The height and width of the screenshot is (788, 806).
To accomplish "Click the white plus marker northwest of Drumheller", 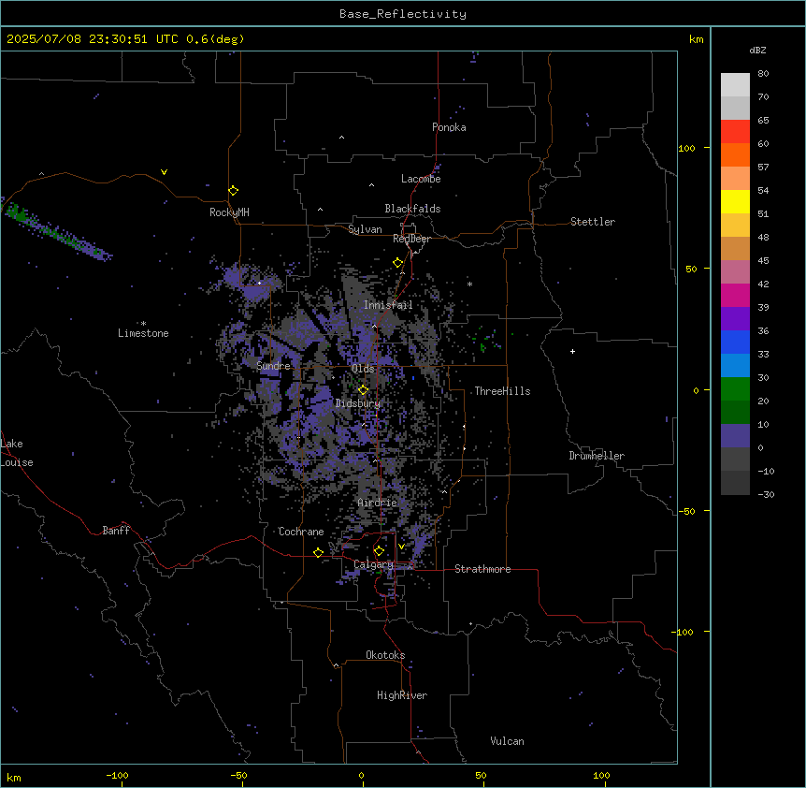I will 572,351.
